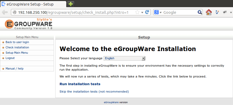
Task: Open the search engine selector dropdown arrow
Action: [160, 12]
